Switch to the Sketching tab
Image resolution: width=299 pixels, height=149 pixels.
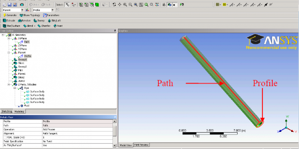pos(7,111)
